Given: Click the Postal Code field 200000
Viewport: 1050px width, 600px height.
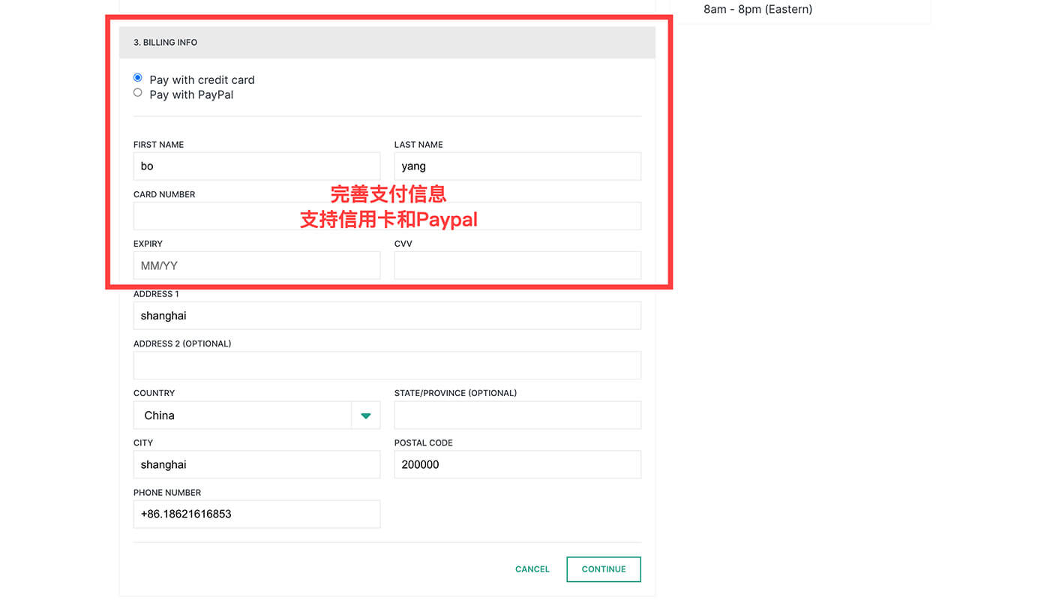Looking at the screenshot, I should (517, 465).
